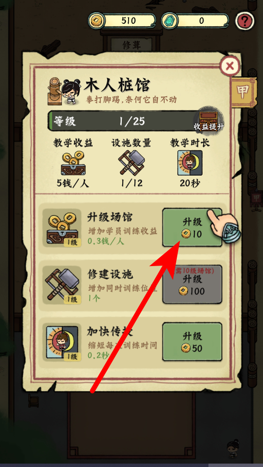The height and width of the screenshot is (467, 263).
Task: Open the 修葺 sign tab at top
Action: pos(131,45)
